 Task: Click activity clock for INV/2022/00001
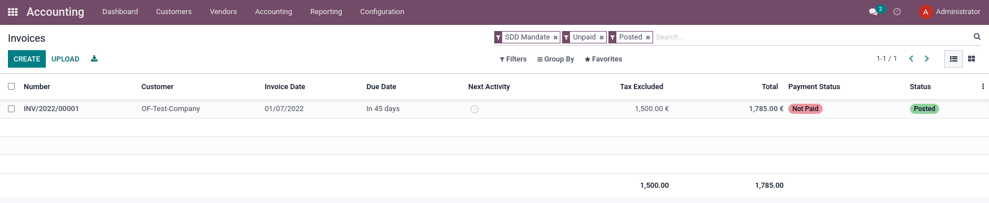[474, 109]
